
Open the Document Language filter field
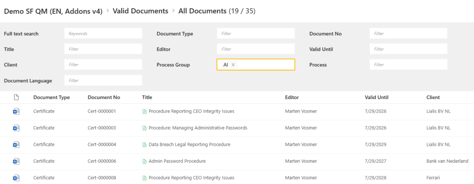coord(103,80)
